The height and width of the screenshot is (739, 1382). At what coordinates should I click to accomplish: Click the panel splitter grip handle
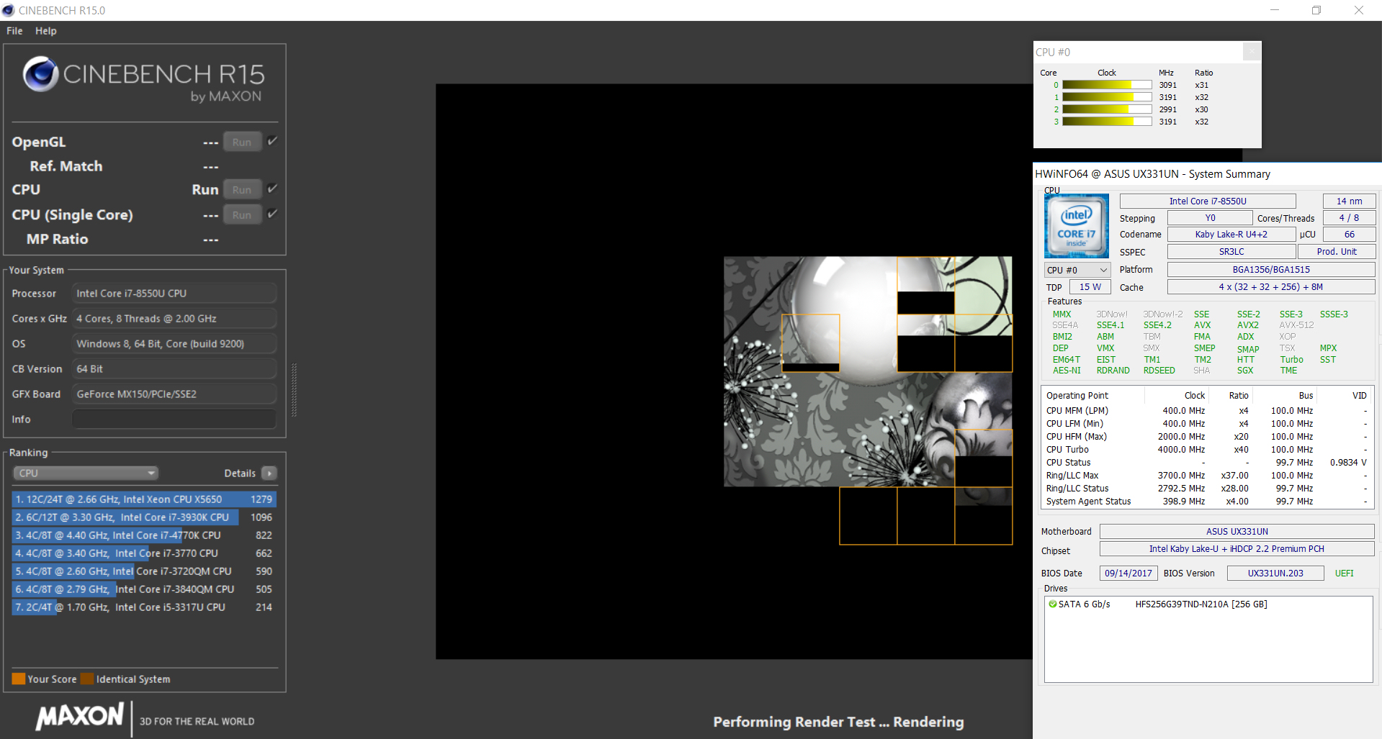pos(294,390)
